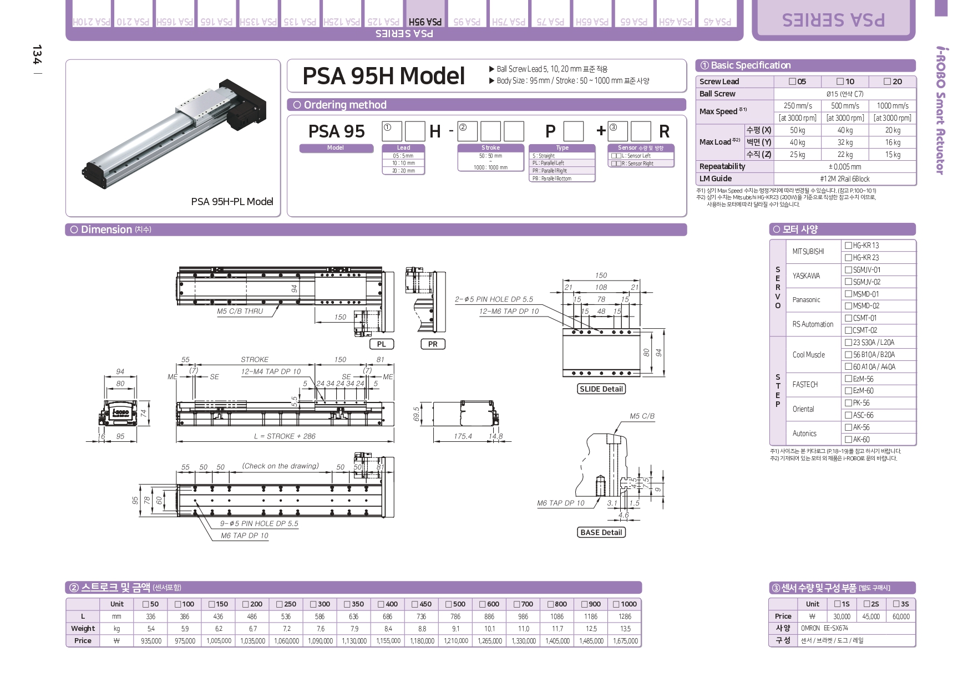Viewport: 973px width, 688px height.
Task: Click the ordering code box marked ①
Action: coord(392,131)
